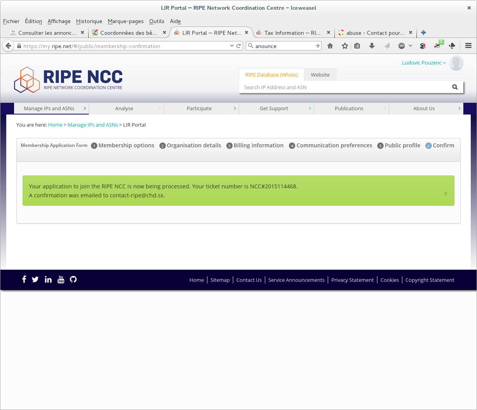Viewport: 477px width, 410px height.
Task: Open the footer Contact Us link
Action: (x=249, y=280)
